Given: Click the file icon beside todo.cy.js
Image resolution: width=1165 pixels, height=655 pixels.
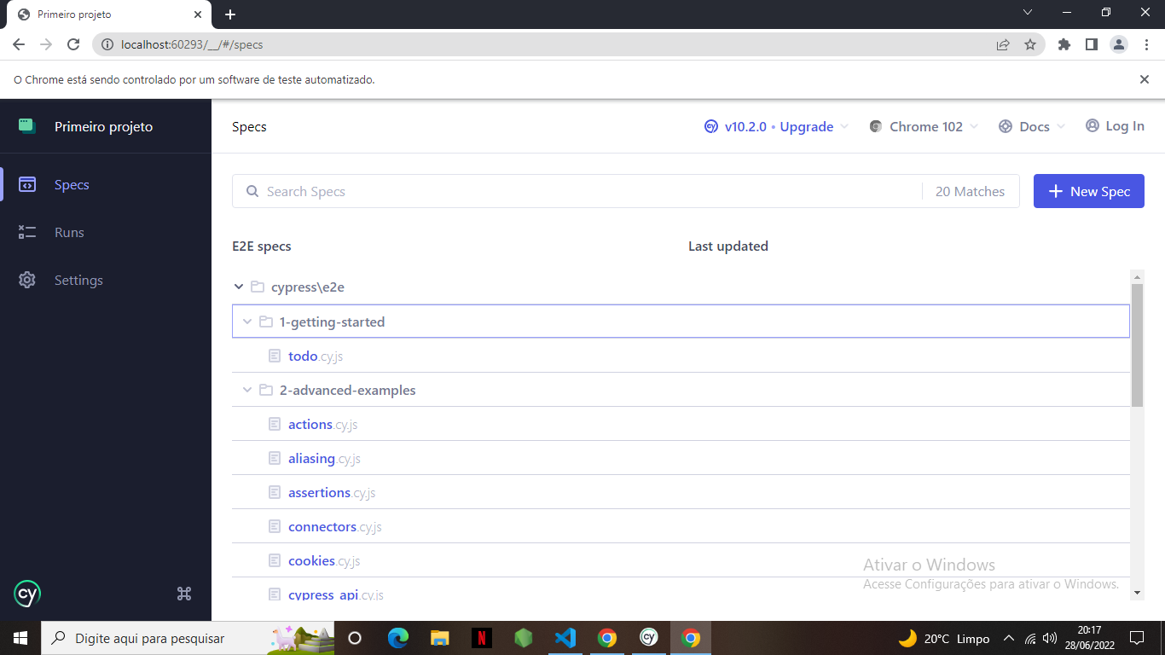Looking at the screenshot, I should pos(275,356).
